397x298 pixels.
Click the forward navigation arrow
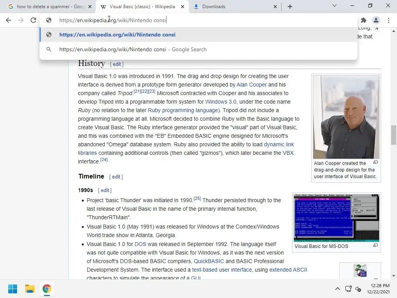[x=21, y=20]
